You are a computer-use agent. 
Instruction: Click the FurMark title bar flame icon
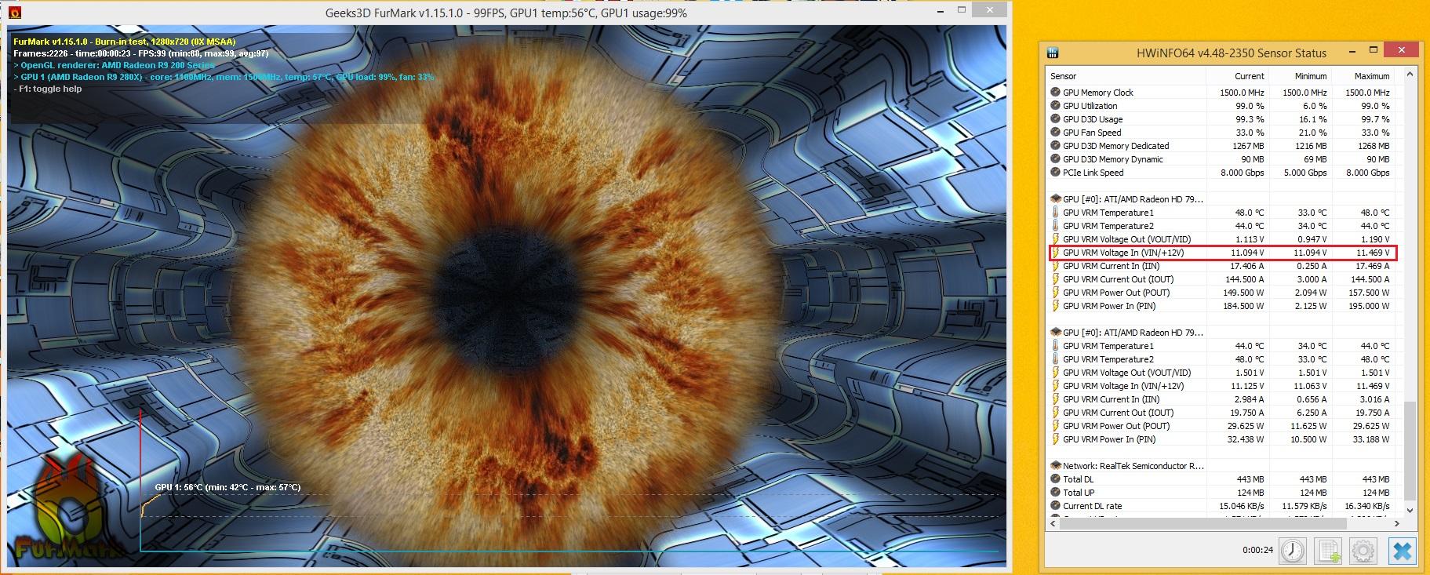[x=15, y=13]
